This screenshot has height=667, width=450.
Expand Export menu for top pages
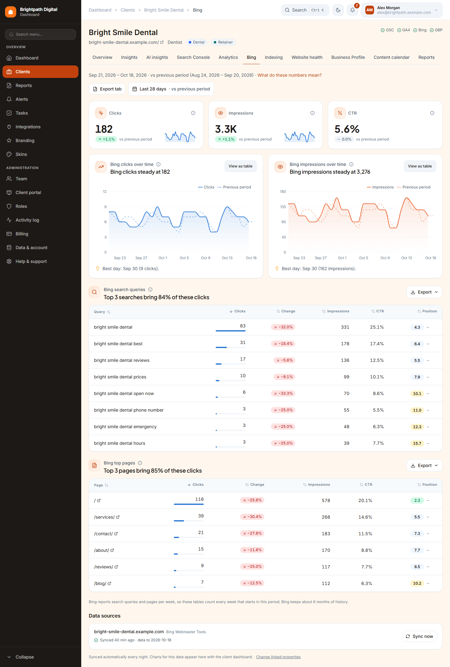pos(424,465)
